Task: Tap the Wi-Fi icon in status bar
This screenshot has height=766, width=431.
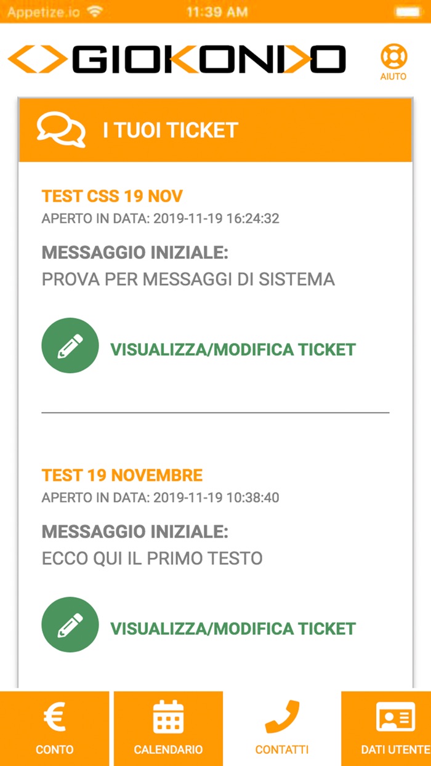Action: click(x=94, y=11)
